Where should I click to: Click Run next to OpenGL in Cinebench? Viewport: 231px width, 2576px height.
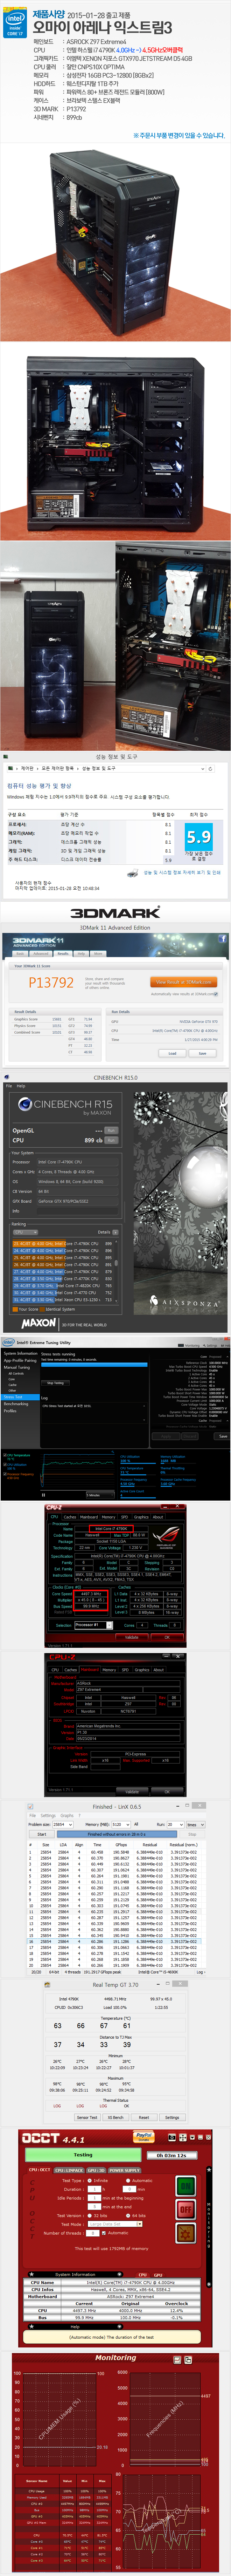111,1130
